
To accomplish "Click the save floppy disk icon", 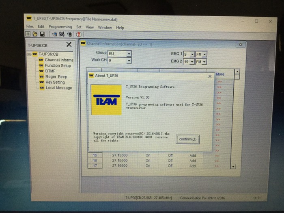I will pos(42,34).
